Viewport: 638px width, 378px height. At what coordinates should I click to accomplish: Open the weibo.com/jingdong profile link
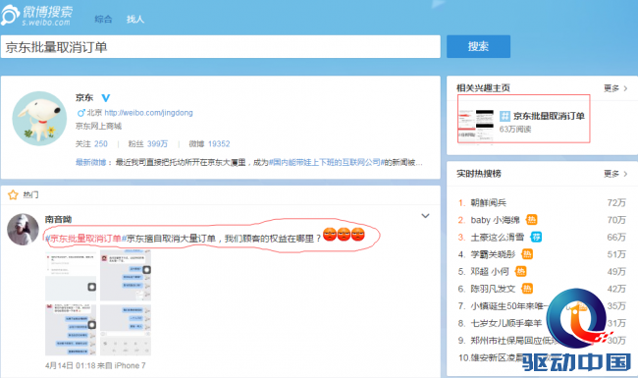point(148,113)
